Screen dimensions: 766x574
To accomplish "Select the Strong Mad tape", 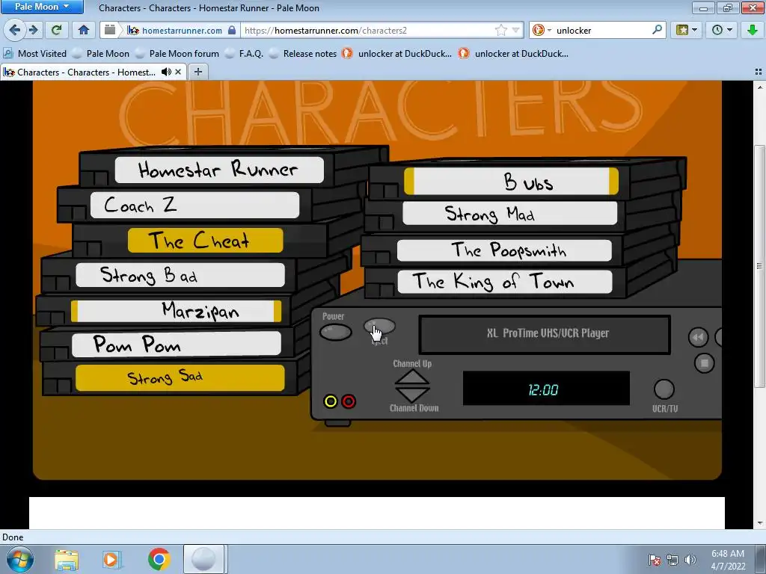I will point(509,214).
